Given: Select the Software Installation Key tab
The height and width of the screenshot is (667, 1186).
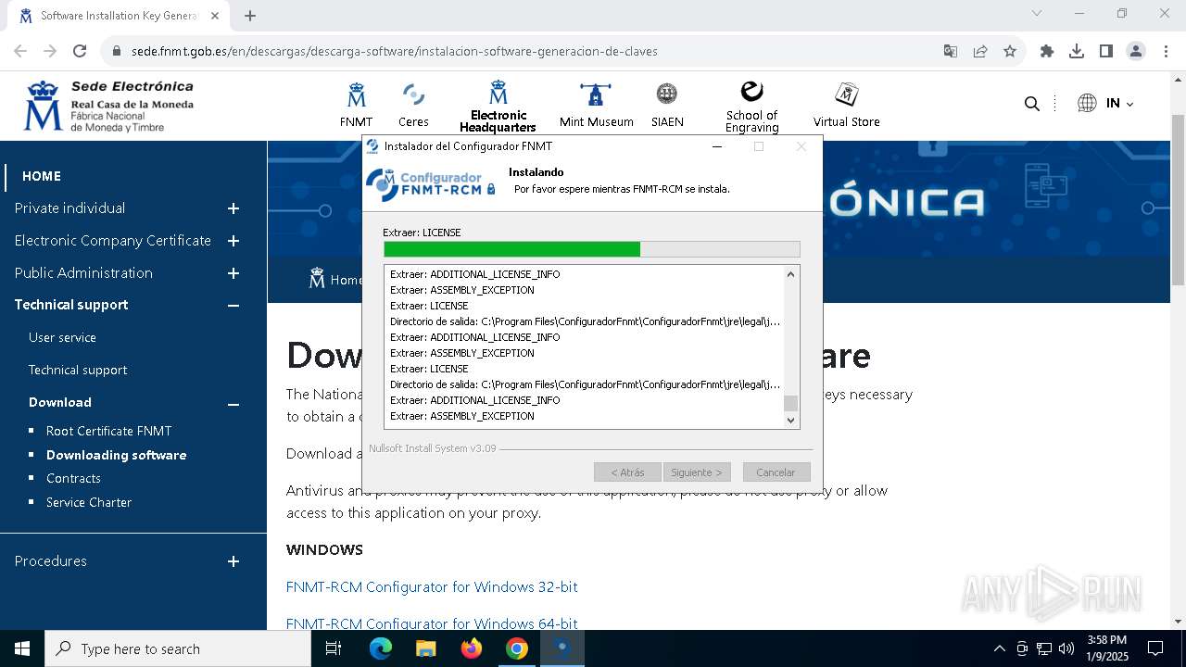Looking at the screenshot, I should coord(119,16).
